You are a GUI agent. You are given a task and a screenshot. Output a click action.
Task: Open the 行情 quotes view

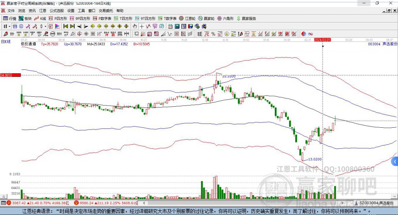click(10, 19)
